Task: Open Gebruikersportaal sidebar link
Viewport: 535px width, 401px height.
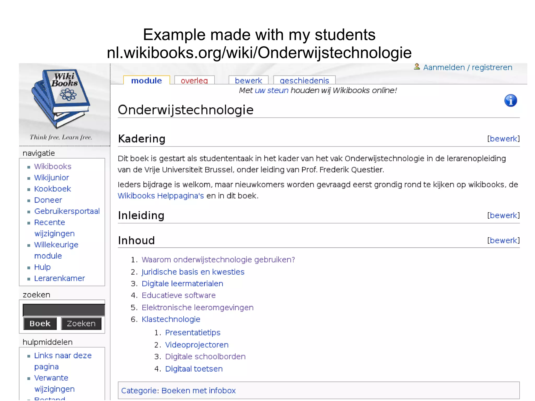Action: pos(67,211)
